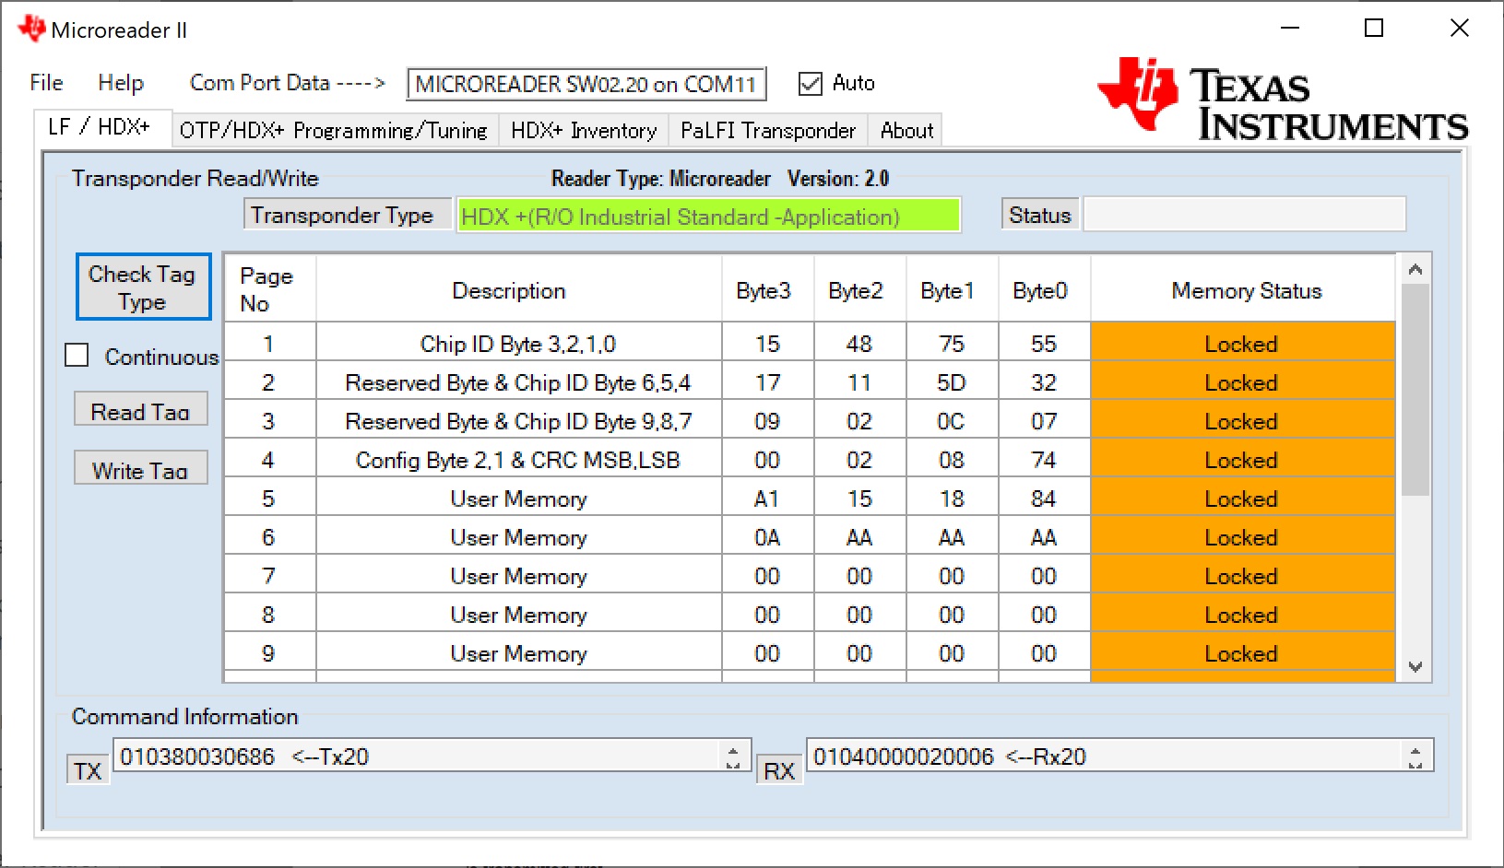
Task: Switch to OTP/HDX+ Programming/Tuning tab
Action: (x=334, y=131)
